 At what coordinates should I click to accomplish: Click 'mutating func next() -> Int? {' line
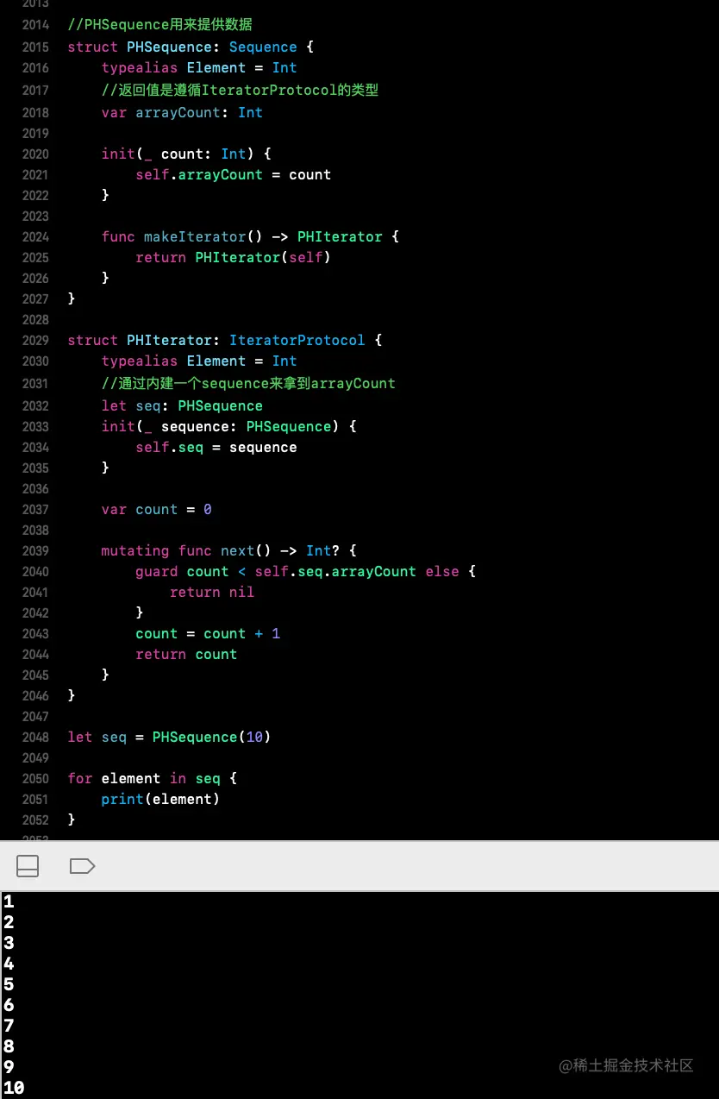pyautogui.click(x=228, y=551)
